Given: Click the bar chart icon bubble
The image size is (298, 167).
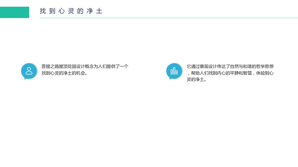Looking at the screenshot, I should [x=174, y=71].
